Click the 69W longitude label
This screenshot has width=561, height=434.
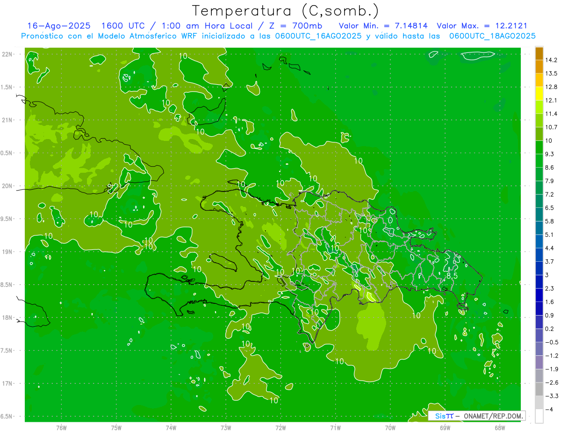click(445, 428)
